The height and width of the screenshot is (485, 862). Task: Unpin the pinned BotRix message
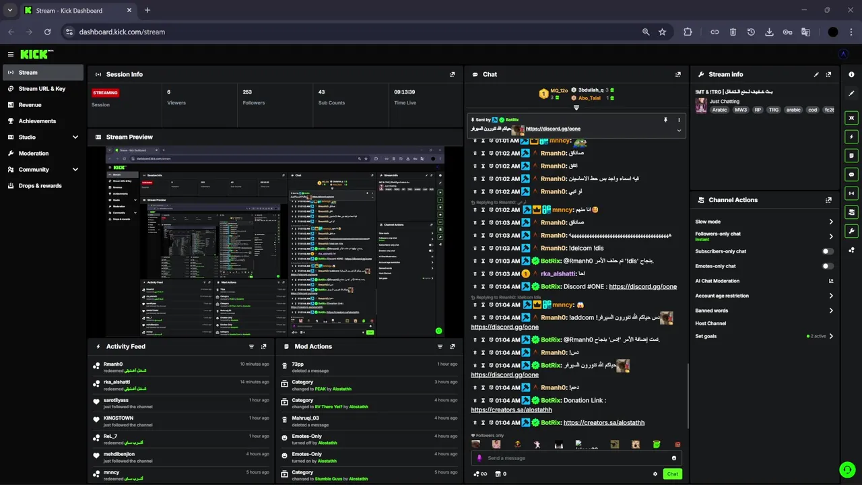665,120
